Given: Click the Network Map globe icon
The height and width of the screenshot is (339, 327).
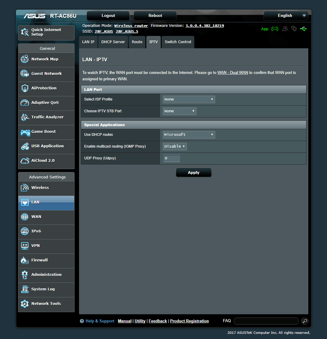Looking at the screenshot, I should (x=25, y=59).
